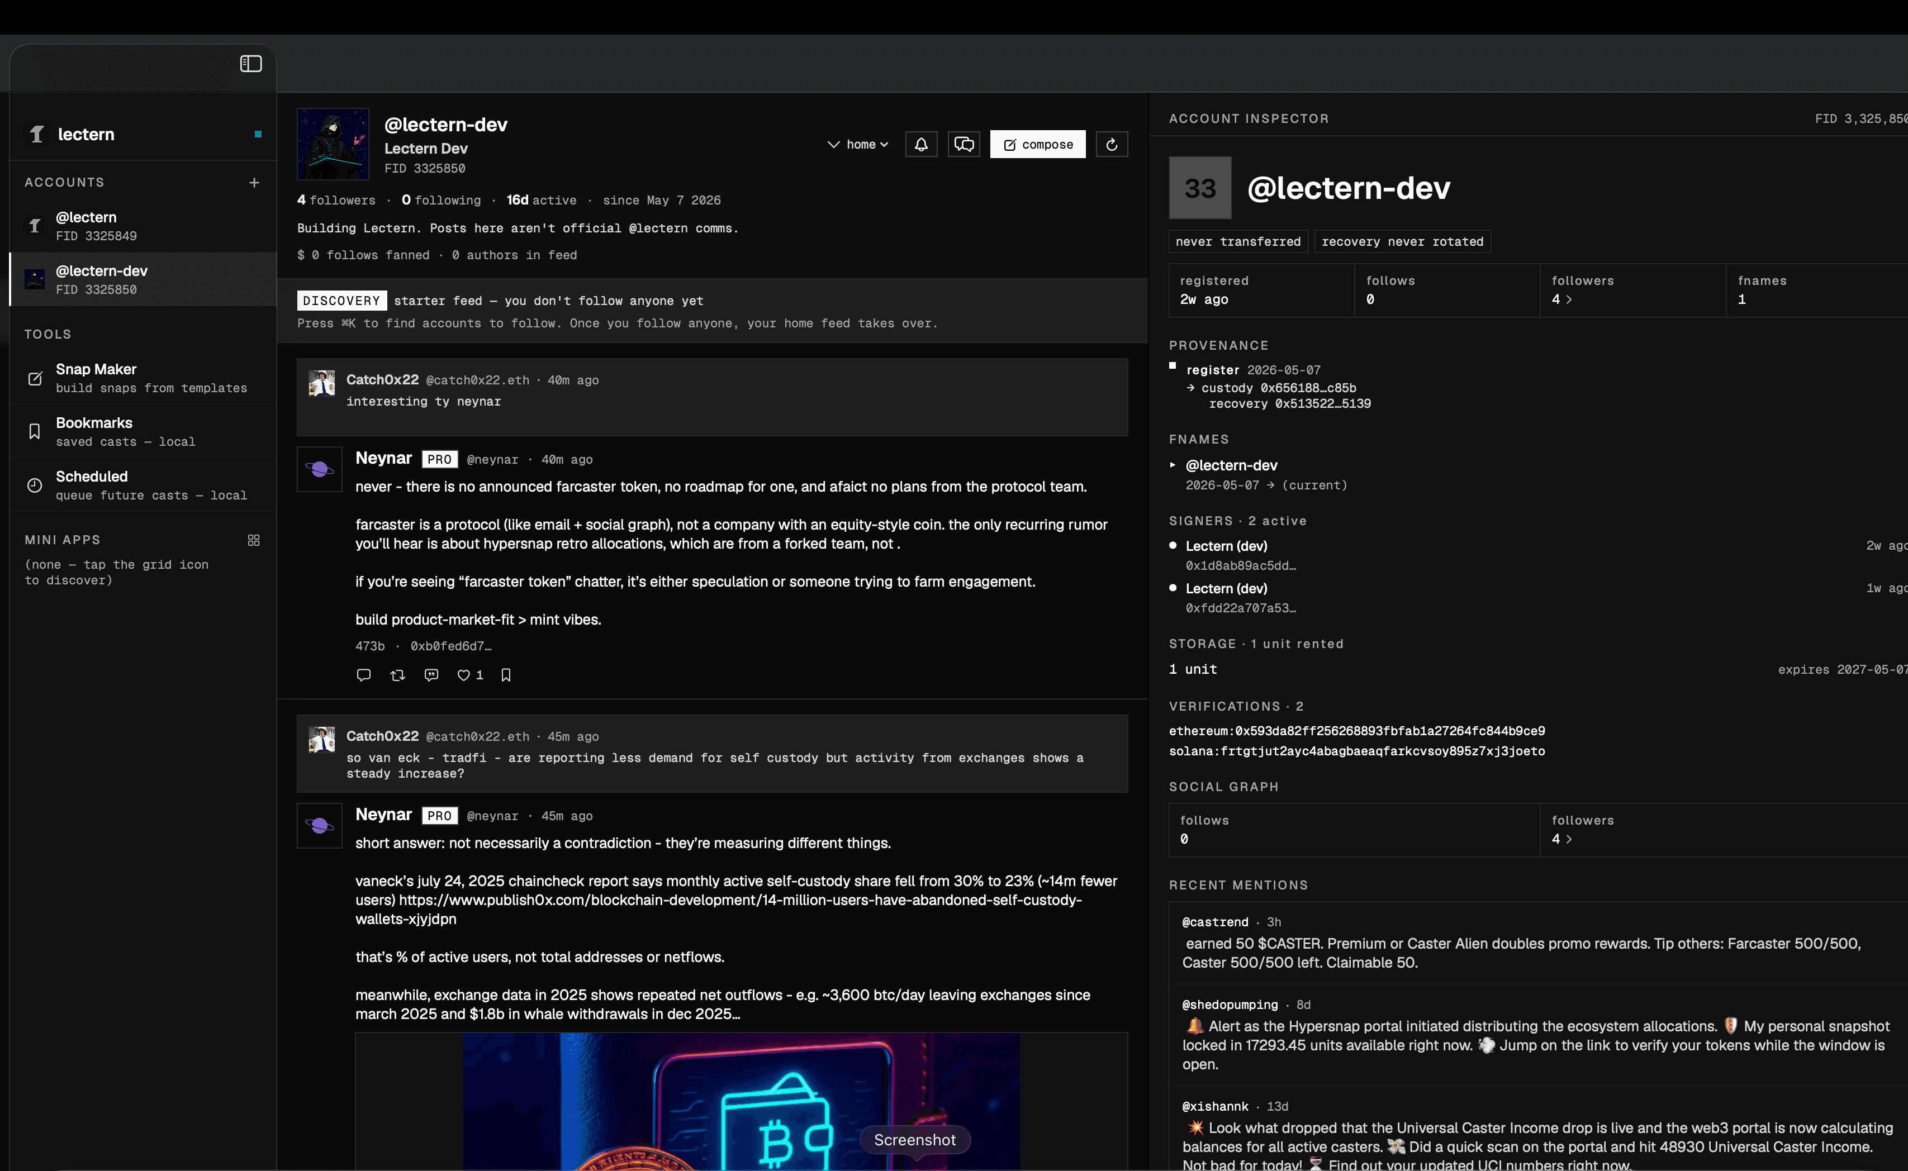The image size is (1908, 1171).
Task: Click the 33 score badge in inspector
Action: click(1200, 188)
